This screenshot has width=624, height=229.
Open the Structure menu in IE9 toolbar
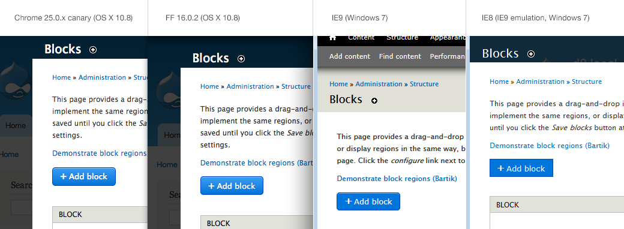click(x=403, y=37)
